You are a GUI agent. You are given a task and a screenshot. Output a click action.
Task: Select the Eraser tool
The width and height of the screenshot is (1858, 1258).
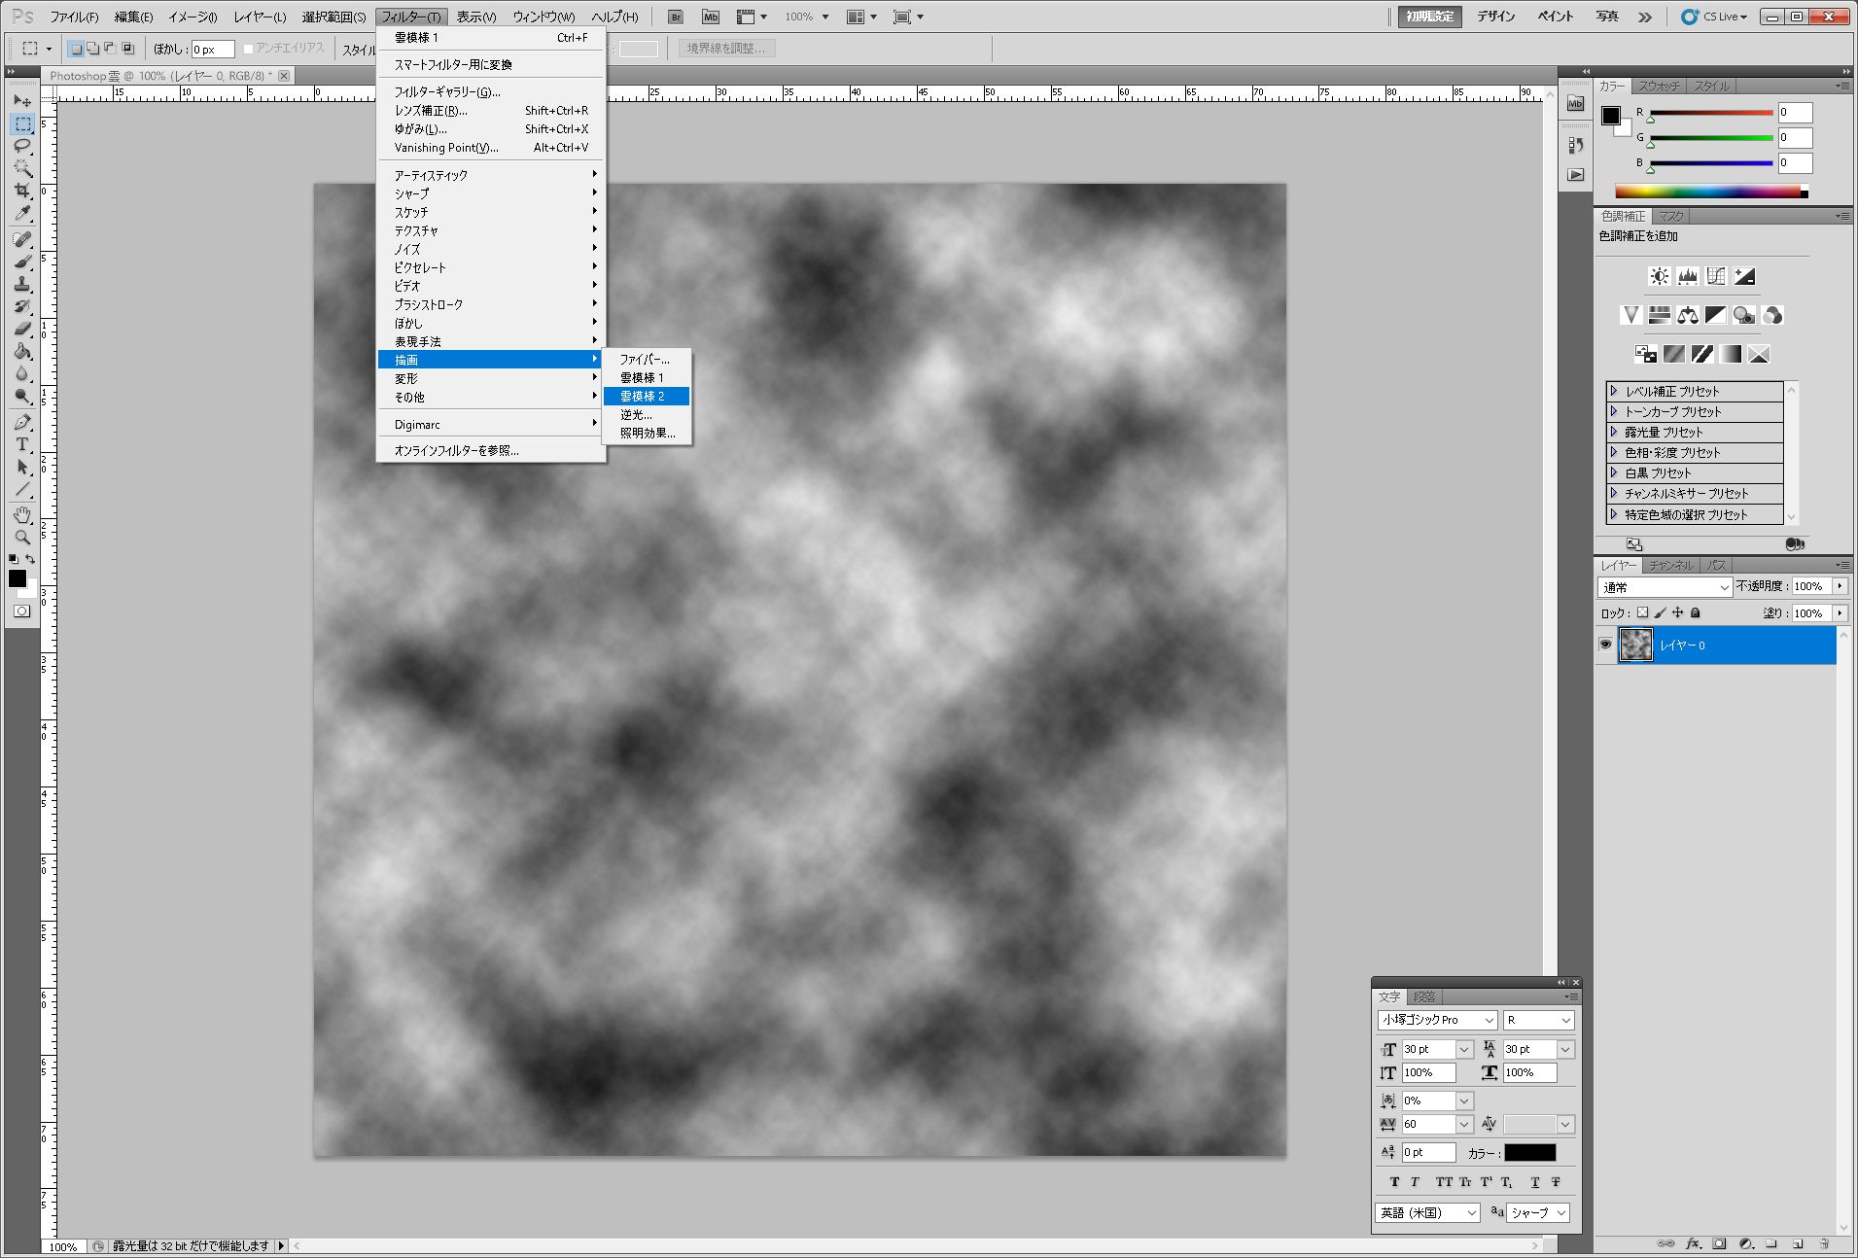coord(22,329)
